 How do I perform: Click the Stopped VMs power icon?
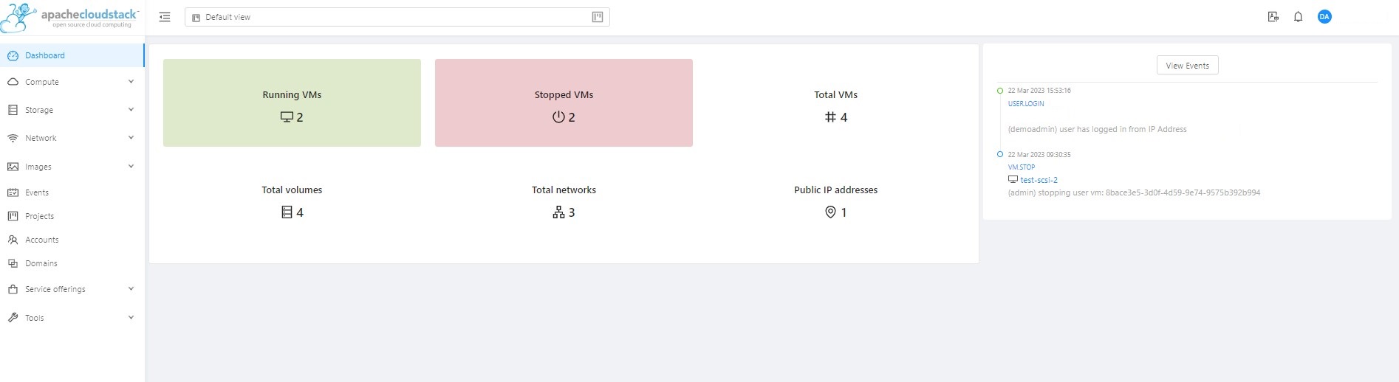[x=558, y=117]
